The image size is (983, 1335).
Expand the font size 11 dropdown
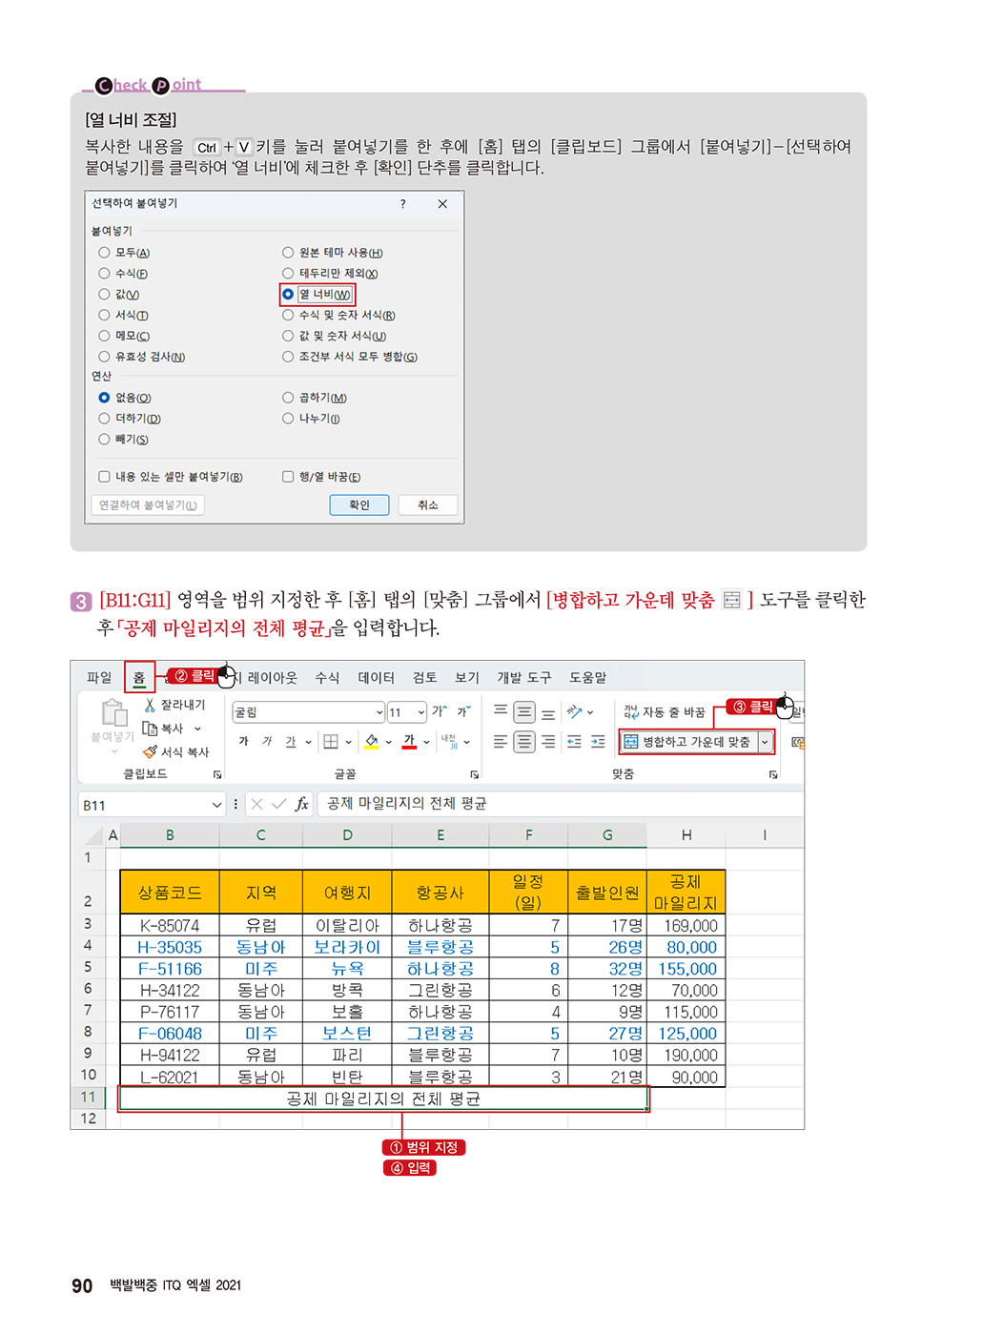coord(421,712)
